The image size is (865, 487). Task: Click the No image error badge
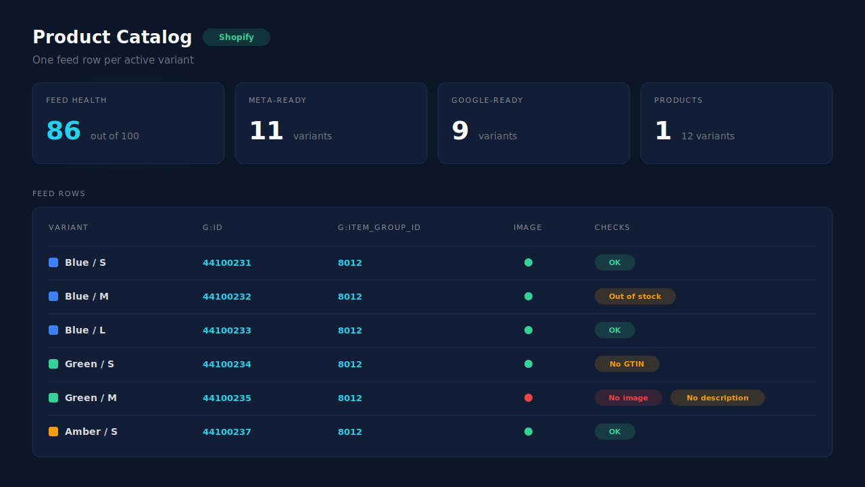[628, 398]
